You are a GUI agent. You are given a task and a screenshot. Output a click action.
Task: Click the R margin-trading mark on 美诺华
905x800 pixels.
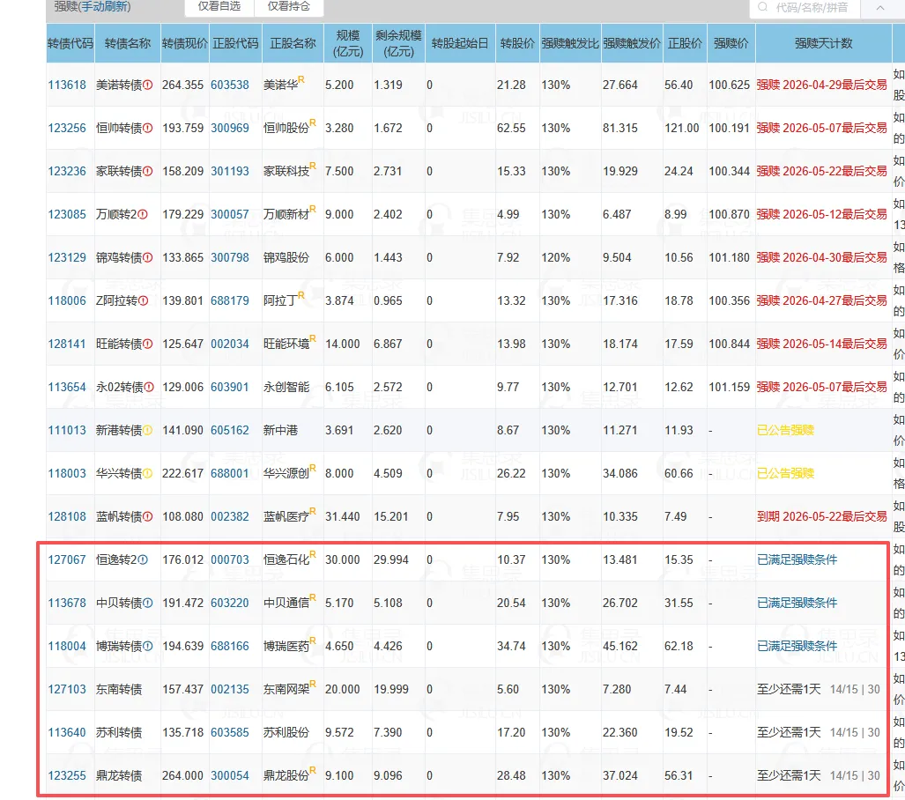pyautogui.click(x=301, y=79)
